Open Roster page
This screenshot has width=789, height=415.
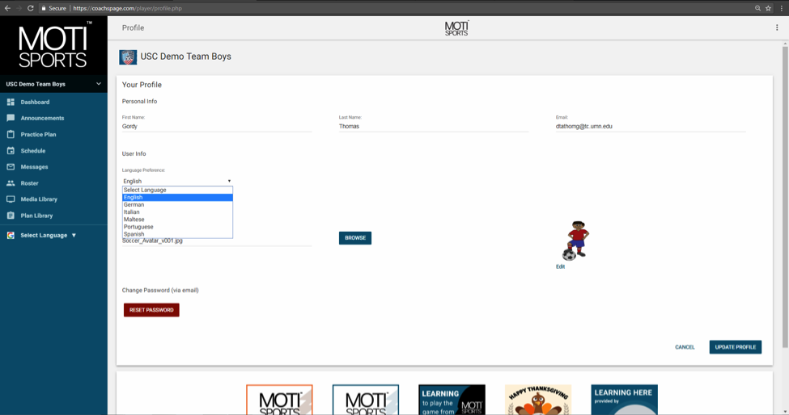pos(29,183)
